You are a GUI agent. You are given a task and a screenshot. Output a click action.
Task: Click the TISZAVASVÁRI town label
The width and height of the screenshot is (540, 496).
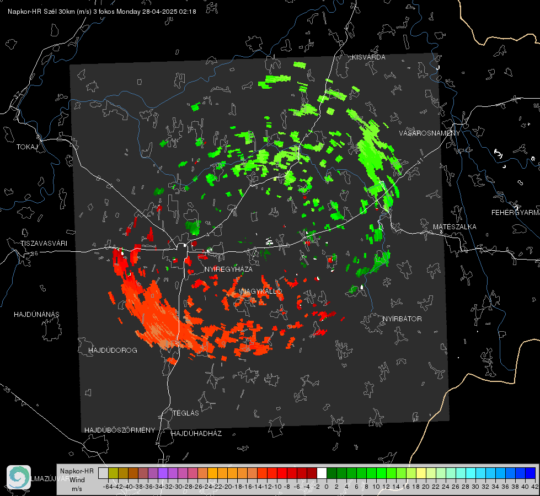(44, 244)
